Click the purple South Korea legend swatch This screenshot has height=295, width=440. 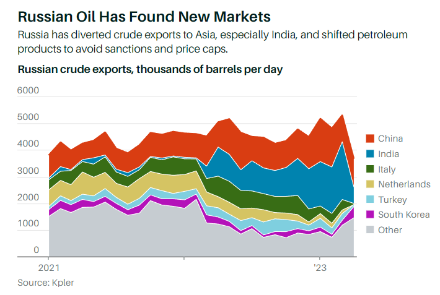pos(370,215)
